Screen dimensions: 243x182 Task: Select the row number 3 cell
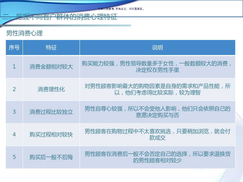click(14, 112)
